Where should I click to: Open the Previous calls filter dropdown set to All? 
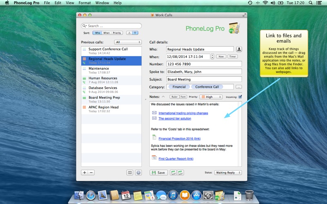(128, 42)
